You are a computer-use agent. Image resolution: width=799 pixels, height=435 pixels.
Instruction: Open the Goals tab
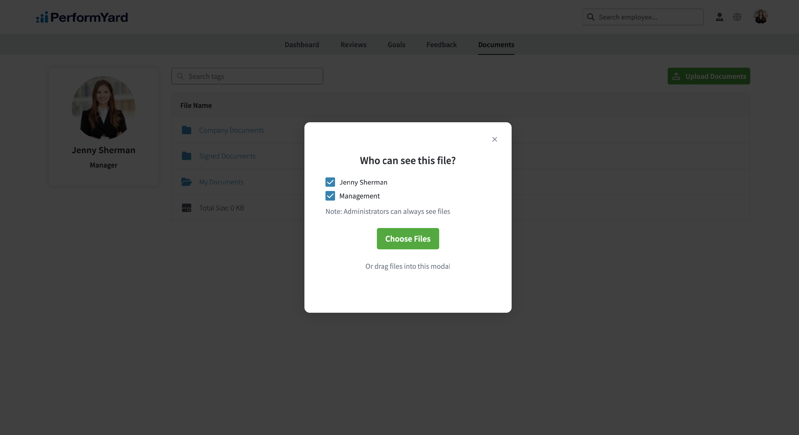point(396,45)
